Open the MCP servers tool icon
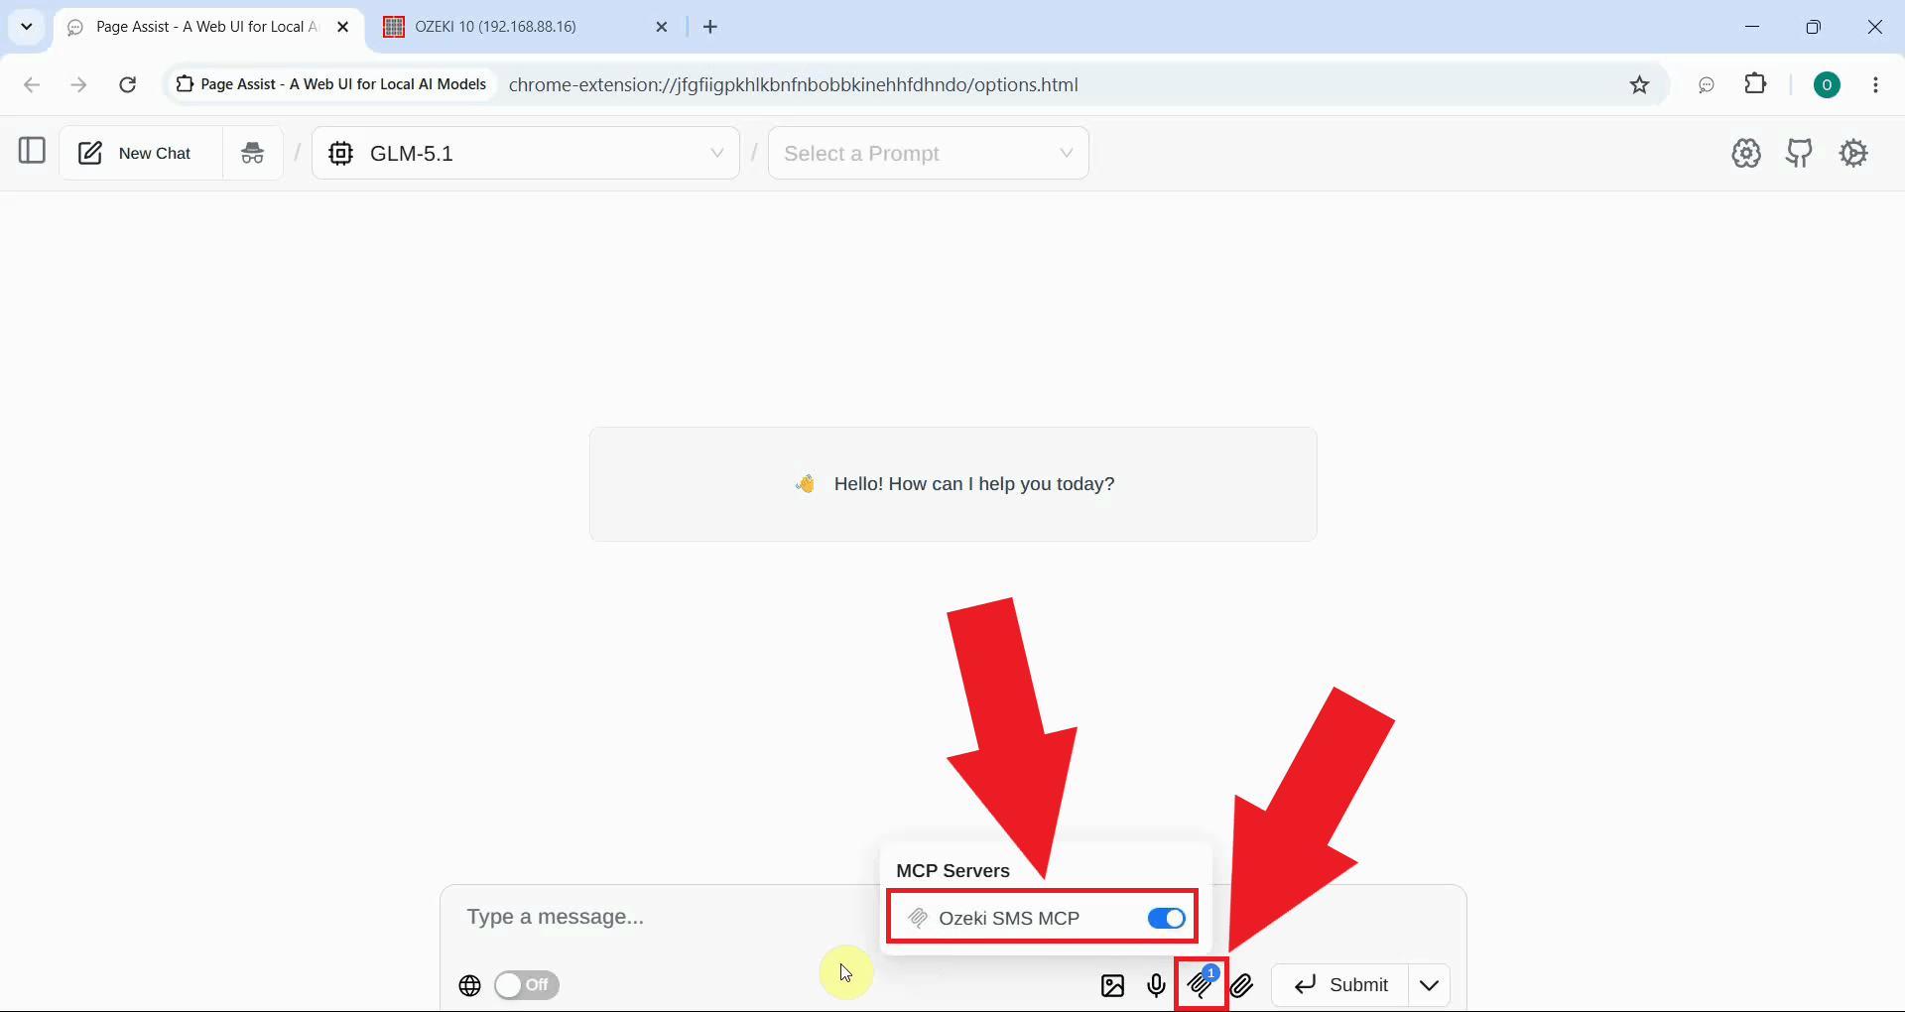The image size is (1905, 1012). coord(1201,984)
